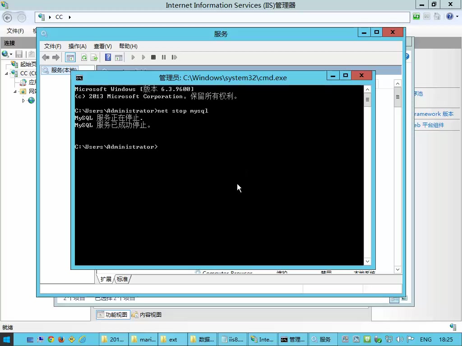
Task: Go back in Services toolbar
Action: 46,57
